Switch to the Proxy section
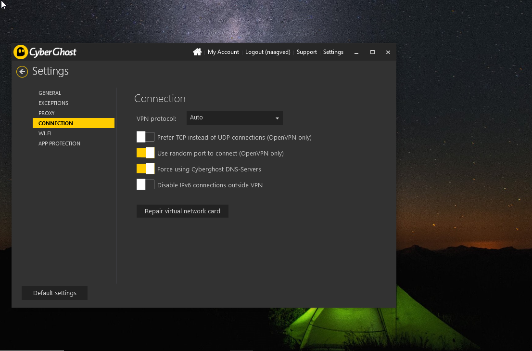Image resolution: width=532 pixels, height=351 pixels. pos(47,113)
